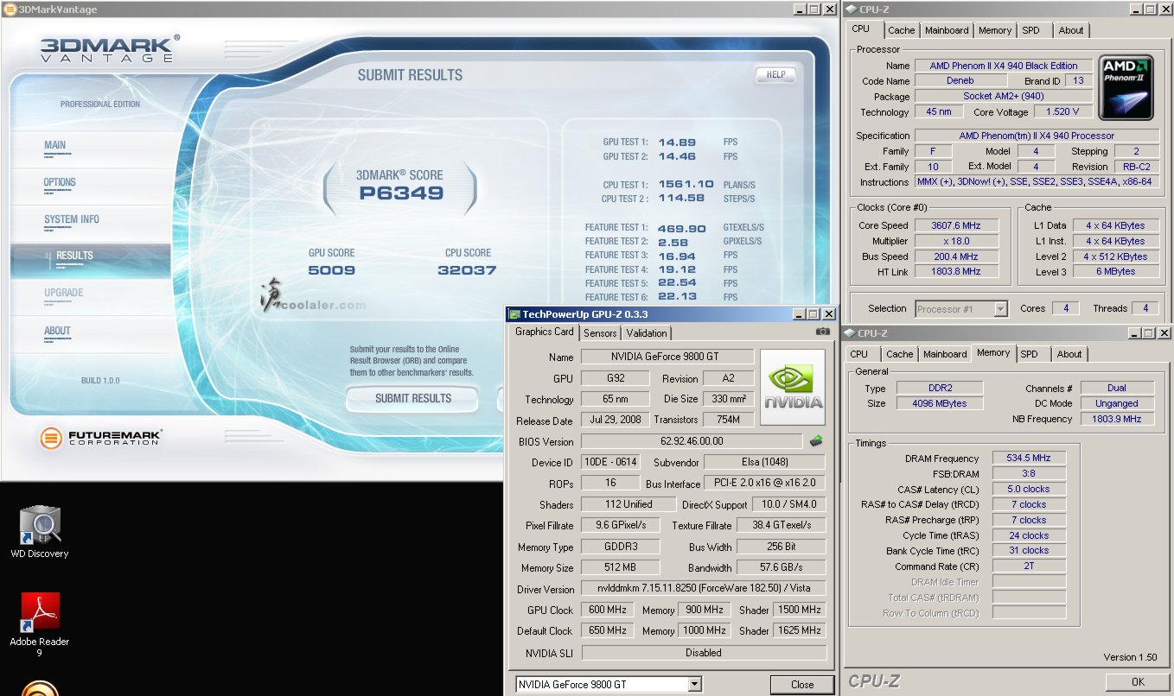1174x696 pixels.
Task: Click the Multiplier value x 18.0
Action: pos(956,241)
